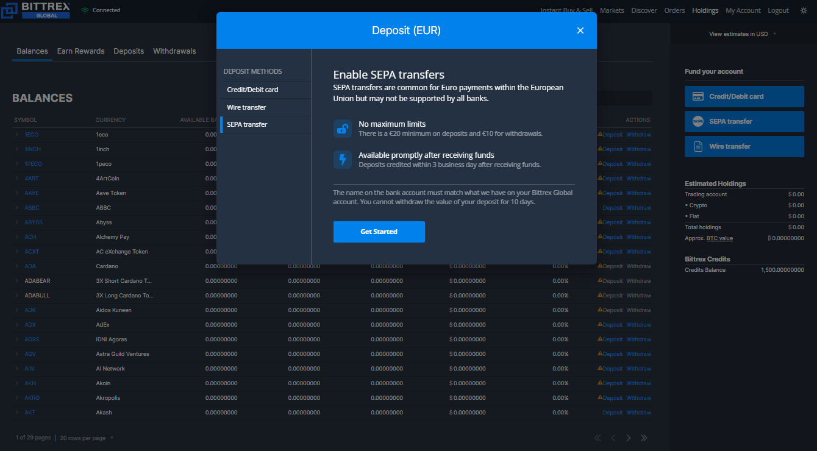Click the Astra Guild Ventures currency name
Viewport: 817px width, 451px height.
coord(123,354)
